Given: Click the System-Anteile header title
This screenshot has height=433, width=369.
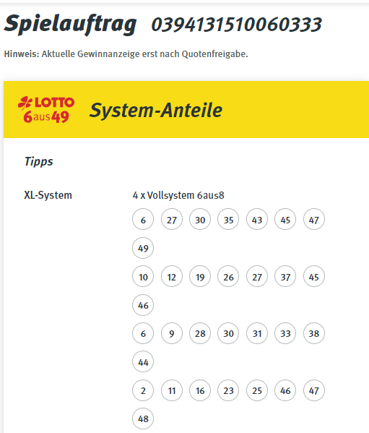Looking at the screenshot, I should point(156,110).
